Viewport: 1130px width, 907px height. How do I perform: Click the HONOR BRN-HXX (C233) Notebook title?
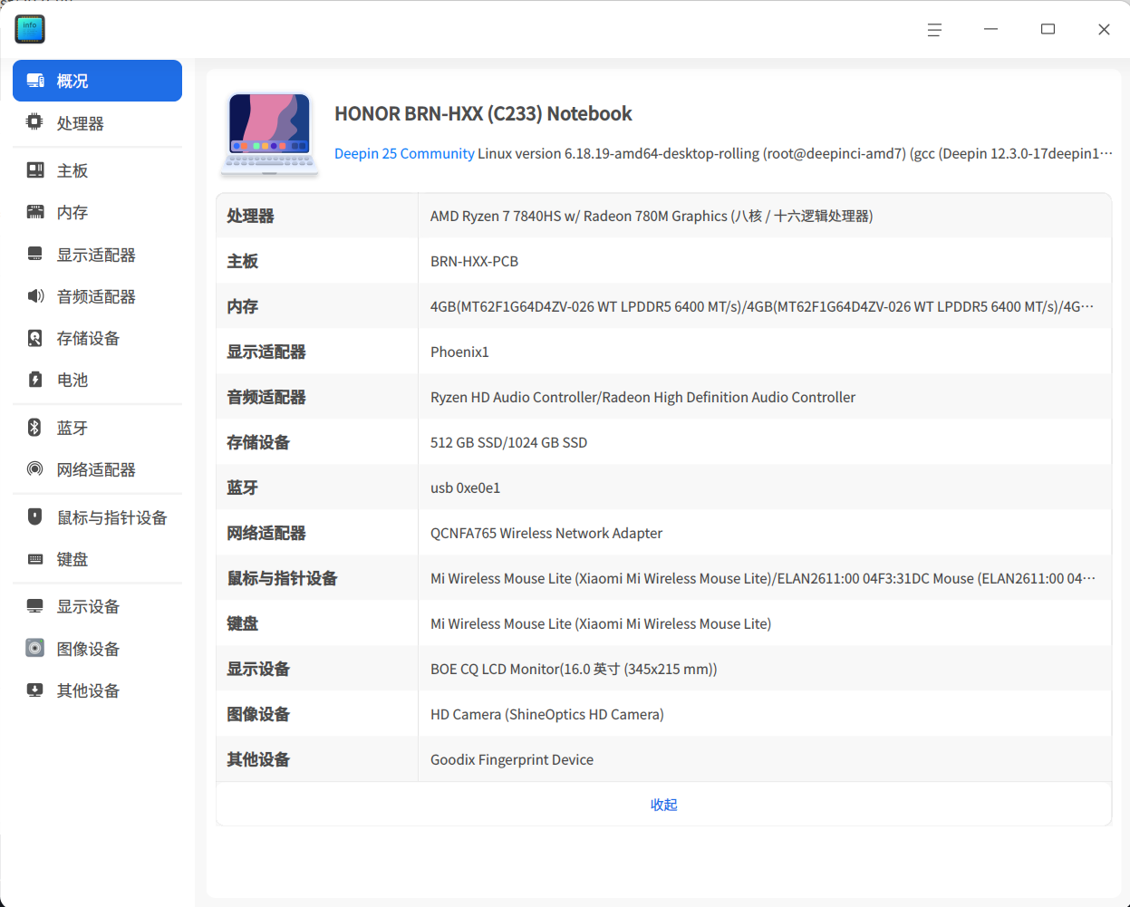483,113
